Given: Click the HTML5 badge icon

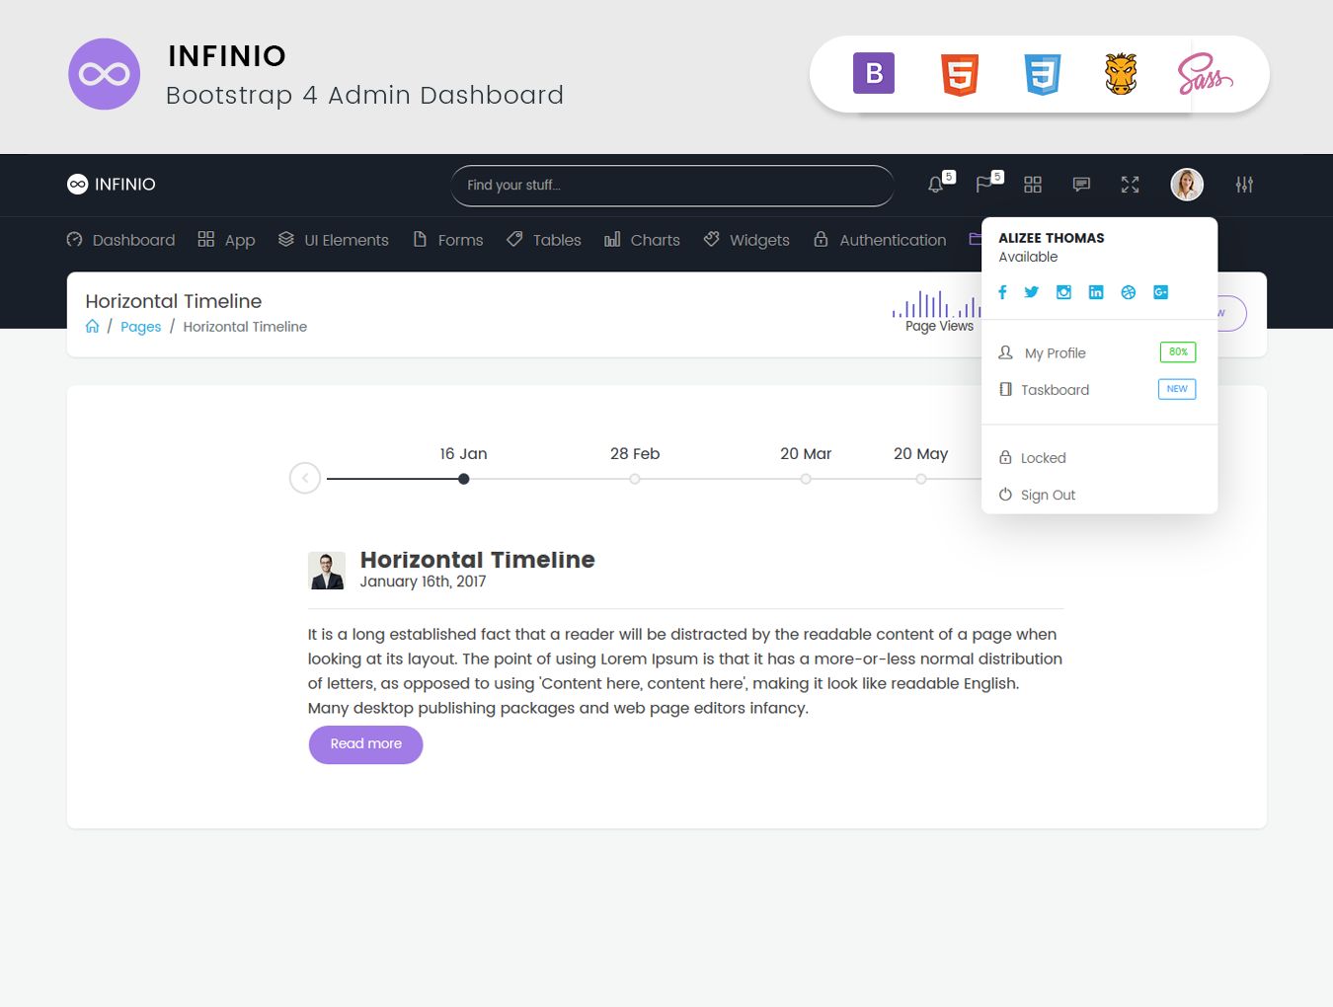Looking at the screenshot, I should click(960, 74).
